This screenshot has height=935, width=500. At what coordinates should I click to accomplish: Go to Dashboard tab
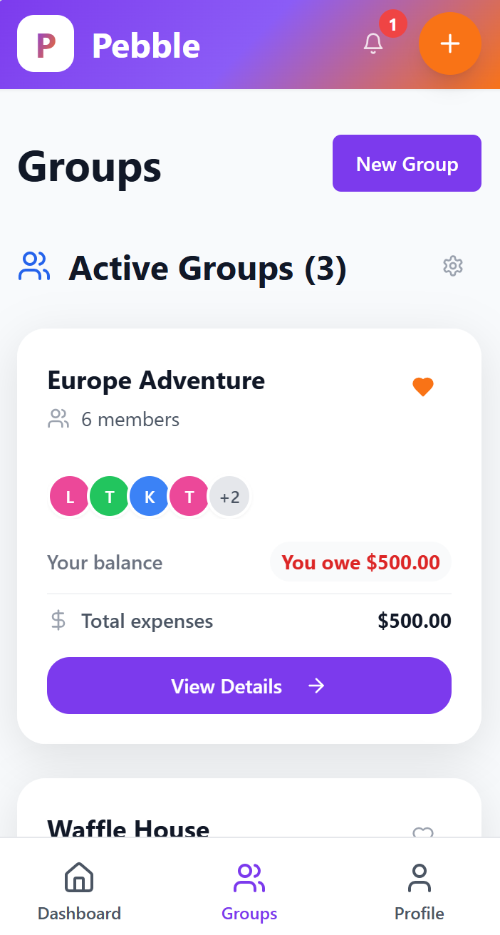pos(79,891)
